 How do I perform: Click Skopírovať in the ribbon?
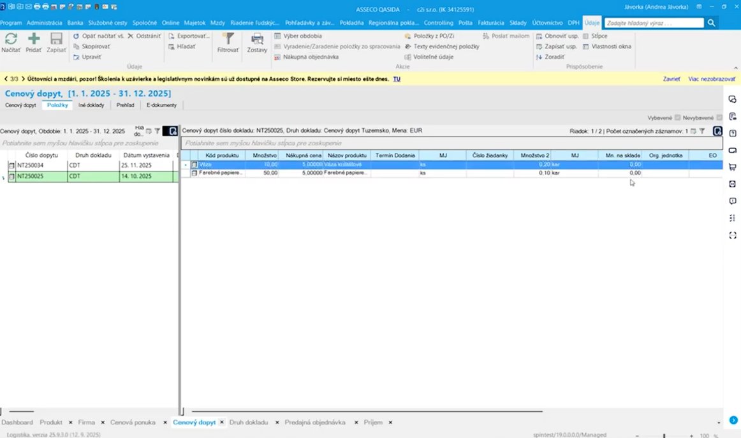coord(92,47)
